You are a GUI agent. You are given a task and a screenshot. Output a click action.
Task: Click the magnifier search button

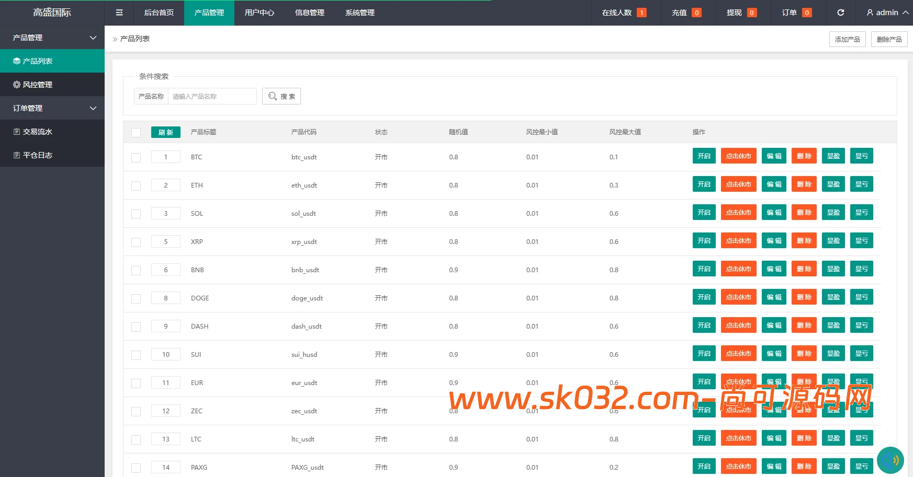pos(281,96)
